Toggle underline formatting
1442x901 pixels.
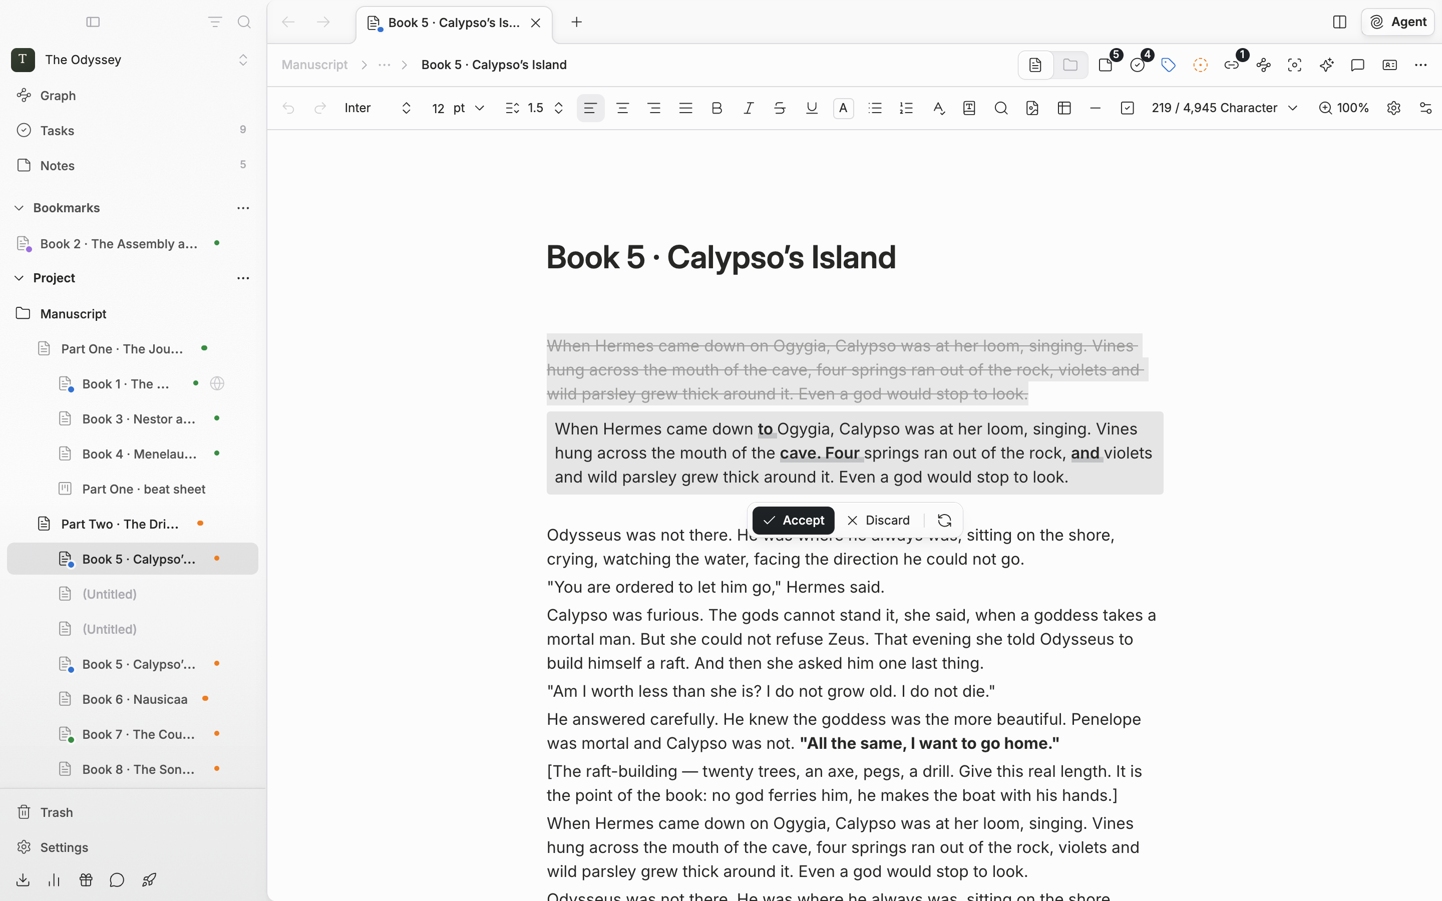(812, 108)
